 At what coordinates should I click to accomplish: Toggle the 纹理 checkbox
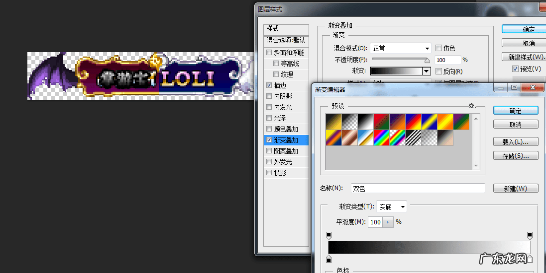[276, 74]
